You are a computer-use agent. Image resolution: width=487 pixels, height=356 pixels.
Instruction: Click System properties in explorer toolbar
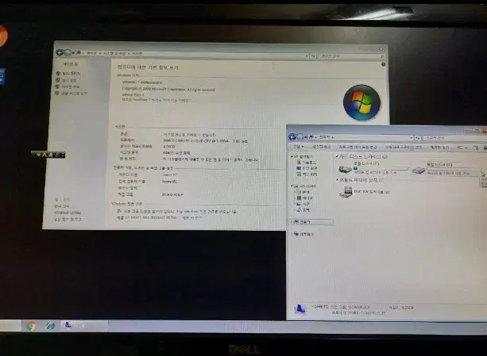coord(321,147)
